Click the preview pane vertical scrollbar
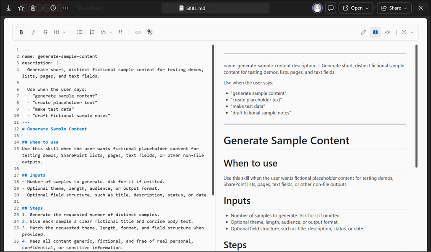Viewport: 431px width, 252px height. coord(416,106)
